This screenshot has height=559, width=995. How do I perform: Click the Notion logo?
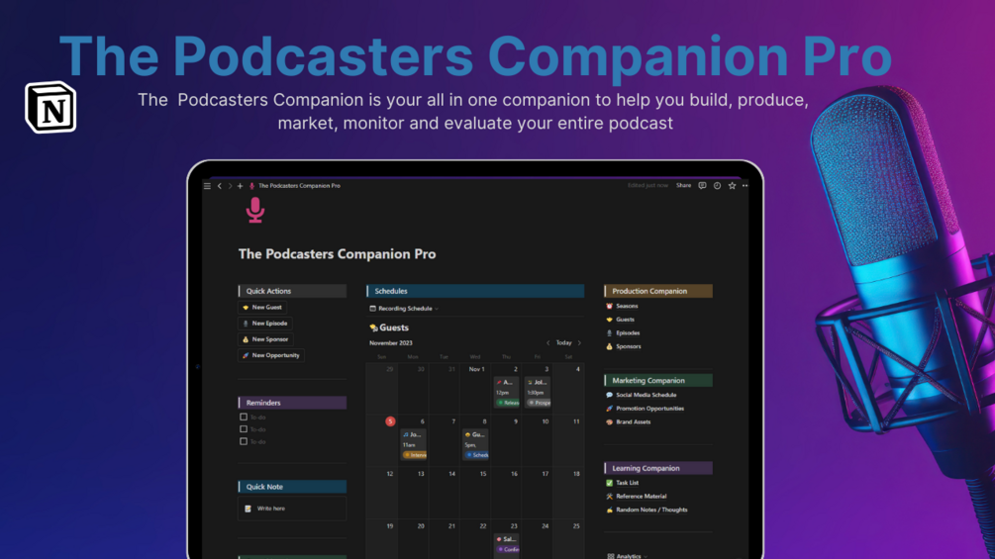tap(50, 107)
